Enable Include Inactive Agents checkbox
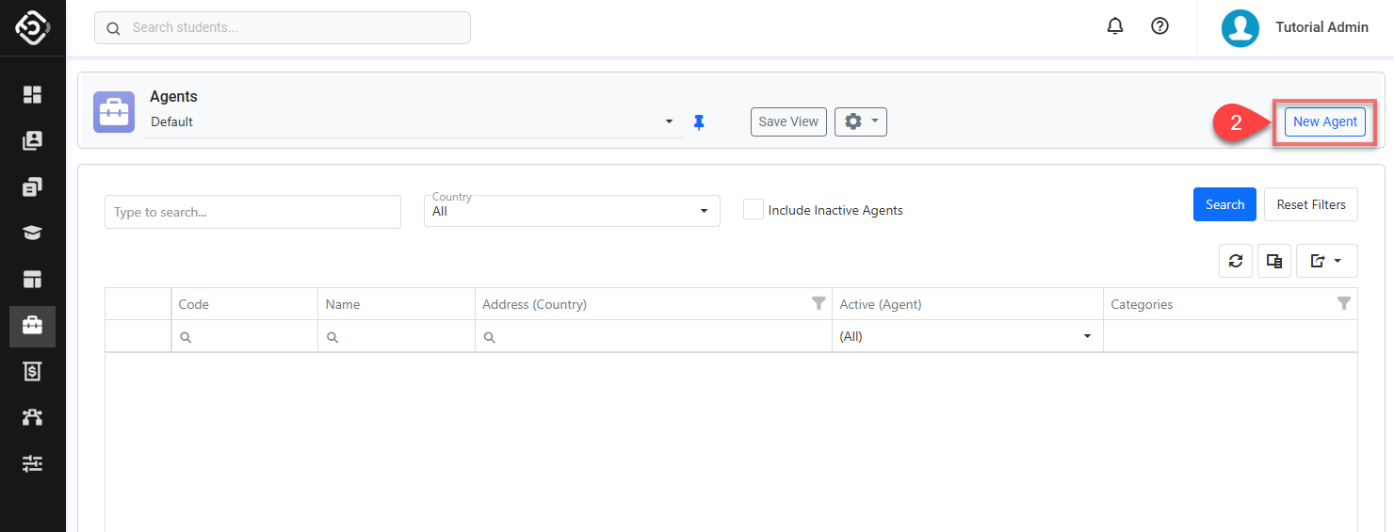The height and width of the screenshot is (532, 1394). click(x=754, y=210)
